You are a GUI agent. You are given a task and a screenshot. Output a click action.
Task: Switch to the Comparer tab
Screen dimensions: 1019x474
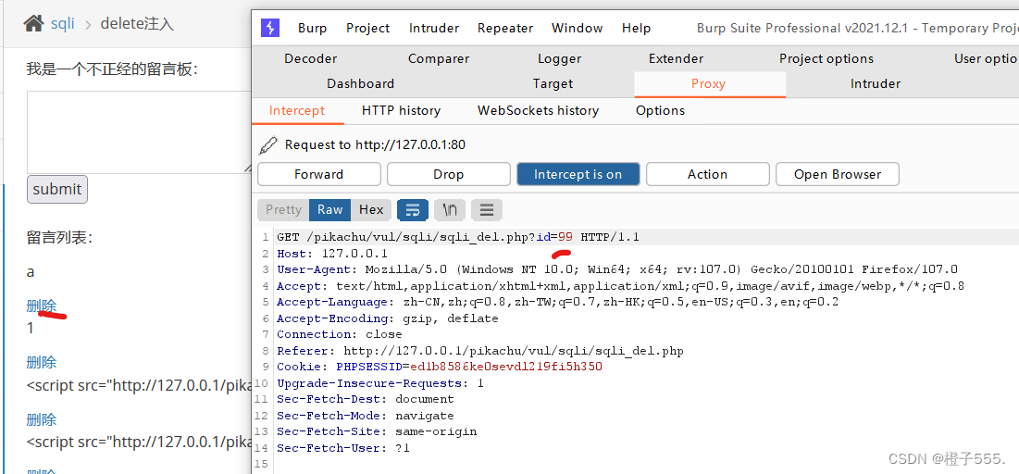(439, 58)
